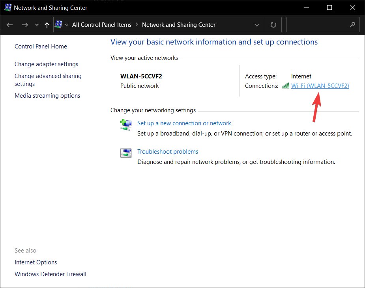Close the Network and Sharing Center window

pos(353,7)
